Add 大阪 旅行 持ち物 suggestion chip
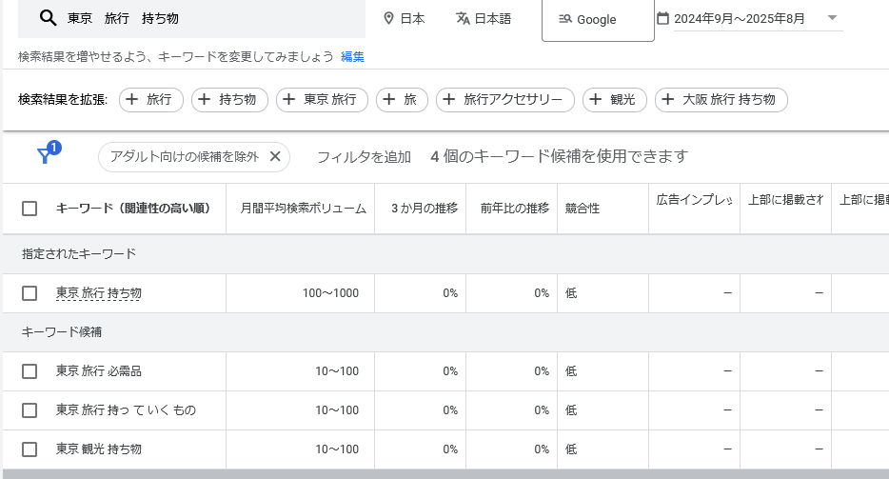889x479 pixels. coord(721,99)
